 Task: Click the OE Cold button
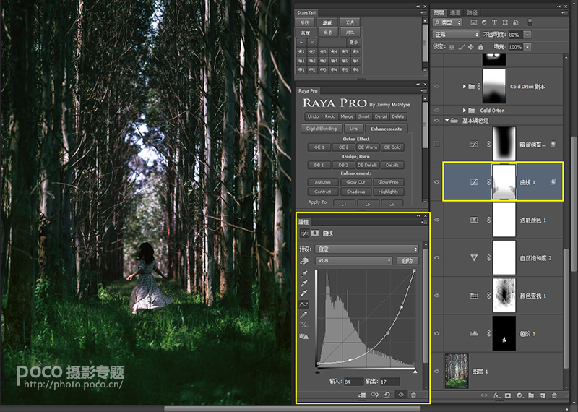tap(392, 147)
